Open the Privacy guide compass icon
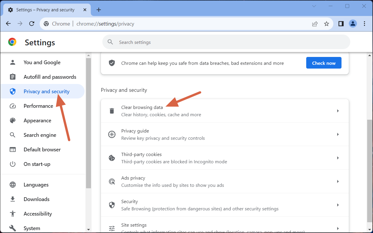Viewport: 373px width, 233px height. 112,134
